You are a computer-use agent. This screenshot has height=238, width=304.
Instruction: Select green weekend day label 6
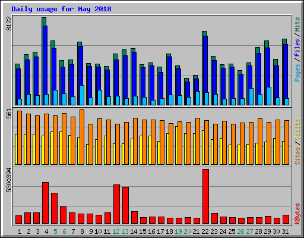64,231
